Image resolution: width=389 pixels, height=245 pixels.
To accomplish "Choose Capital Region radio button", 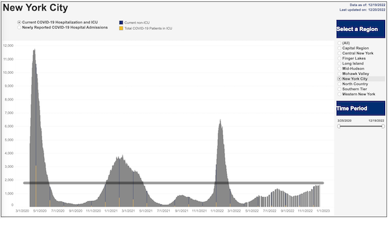I will [339, 48].
